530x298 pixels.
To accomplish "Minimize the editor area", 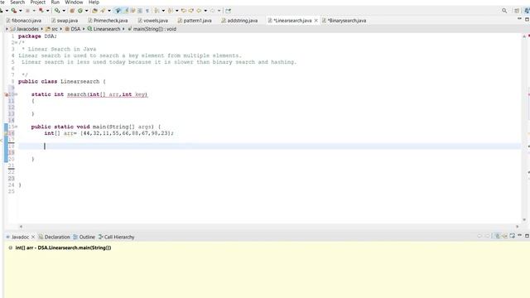I will click(x=519, y=19).
